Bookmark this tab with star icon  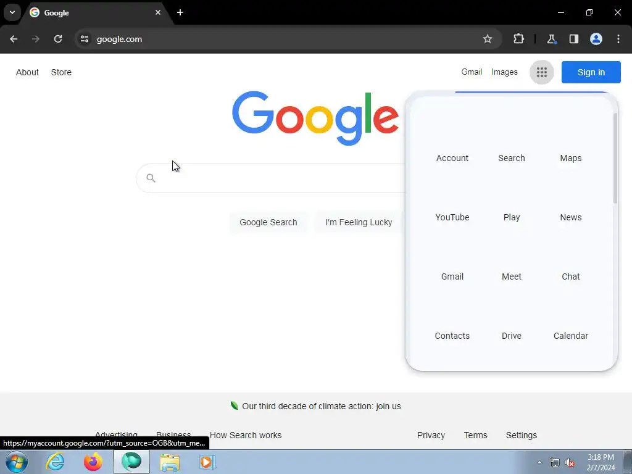pos(488,39)
